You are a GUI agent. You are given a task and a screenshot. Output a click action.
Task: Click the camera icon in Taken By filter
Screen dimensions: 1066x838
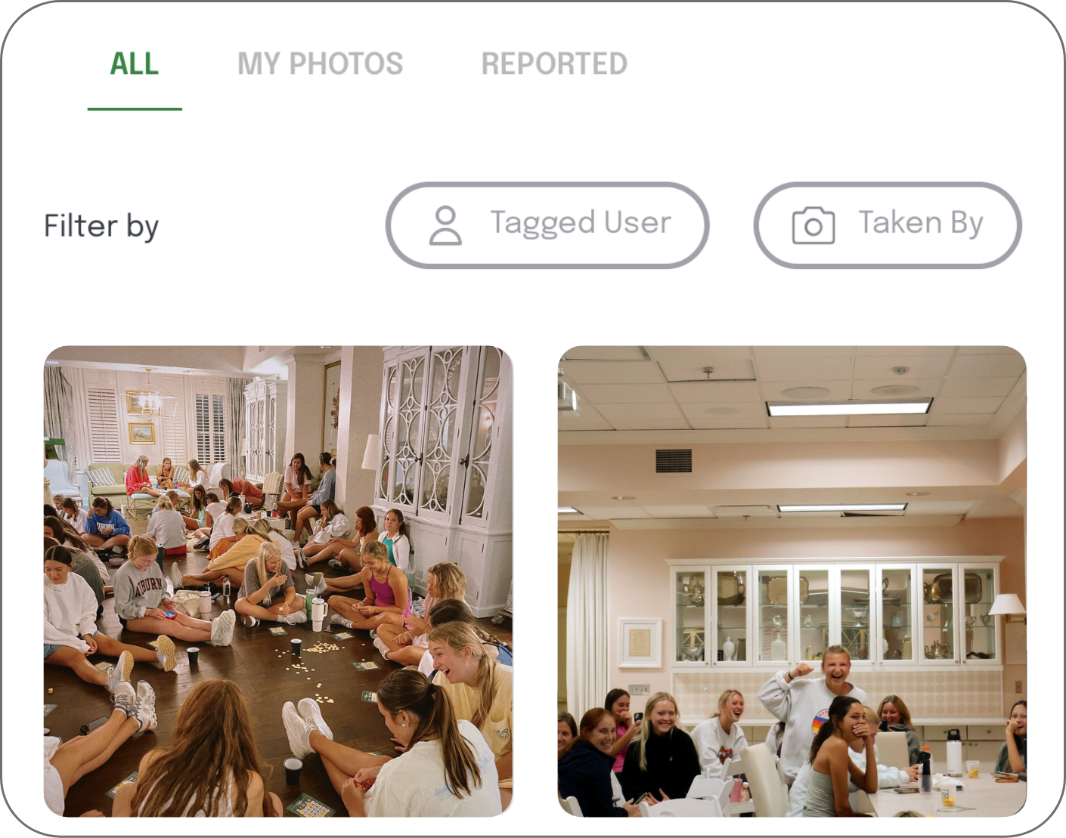[813, 225]
